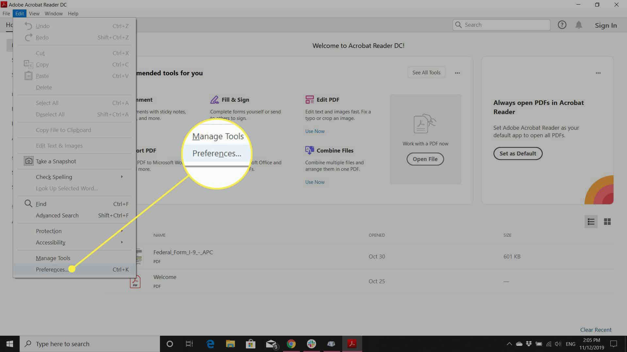Click the Set as Default button
The image size is (627, 352).
518,154
